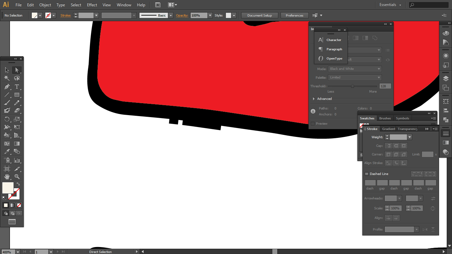Pick the Hand tool

click(7, 177)
